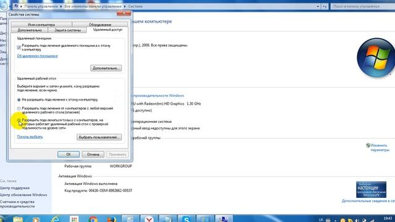Image resolution: width=395 pixels, height=222 pixels.
Task: Click the product code 00426-OEM-8992662-00537
Action: coord(110,191)
